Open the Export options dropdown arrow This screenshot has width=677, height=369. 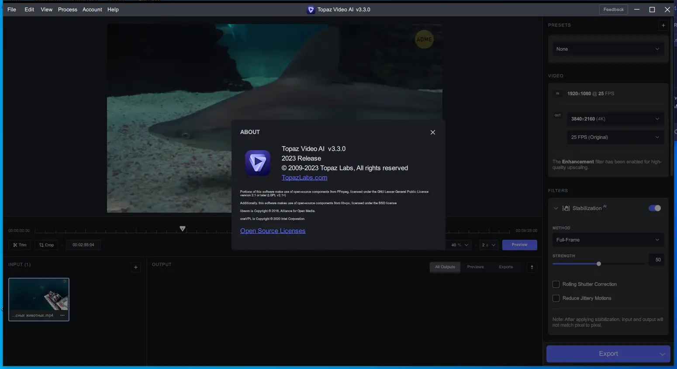coord(663,354)
